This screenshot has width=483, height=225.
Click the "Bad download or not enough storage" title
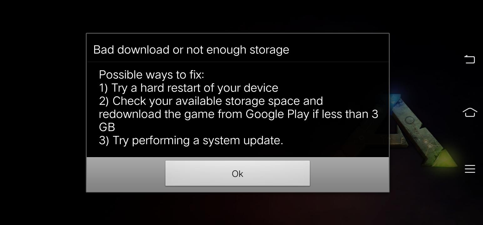pos(191,50)
